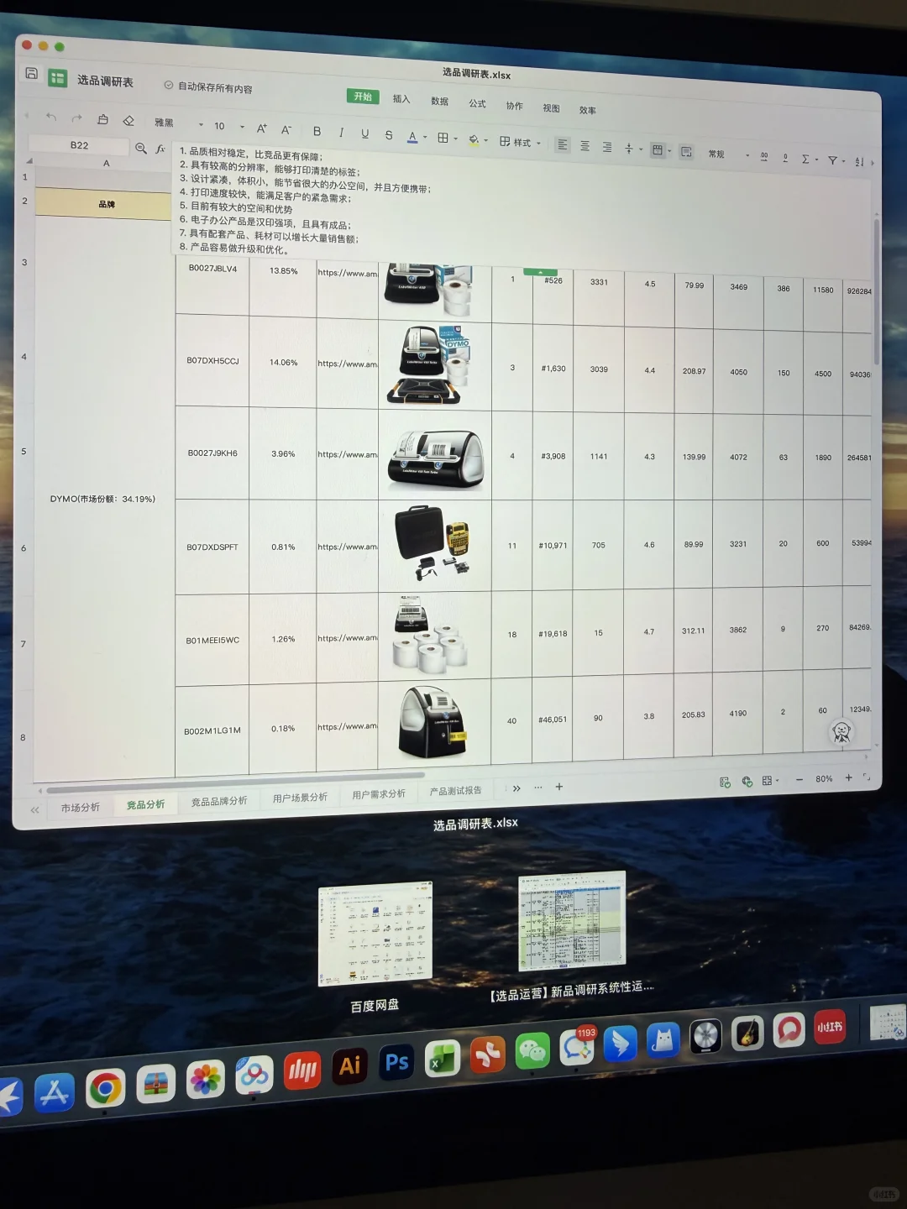Open the 样式 cell style dropdown

click(521, 143)
